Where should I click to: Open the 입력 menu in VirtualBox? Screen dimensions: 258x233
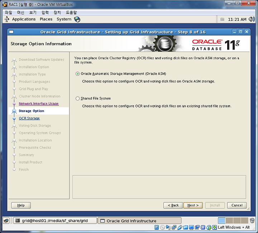[x=45, y=12]
